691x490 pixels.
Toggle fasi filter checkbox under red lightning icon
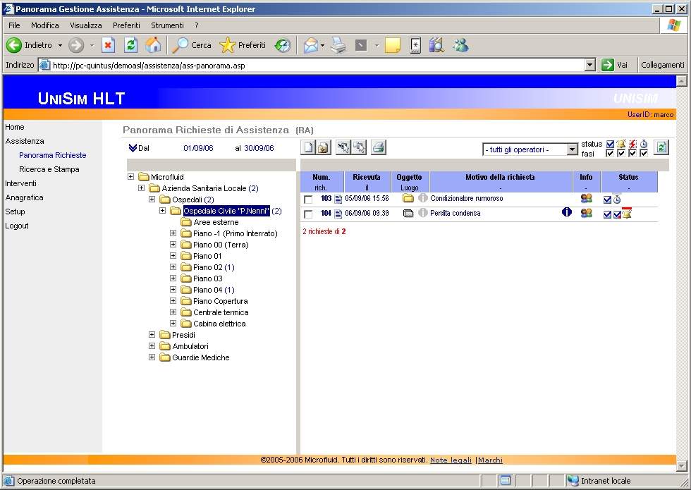pos(632,154)
